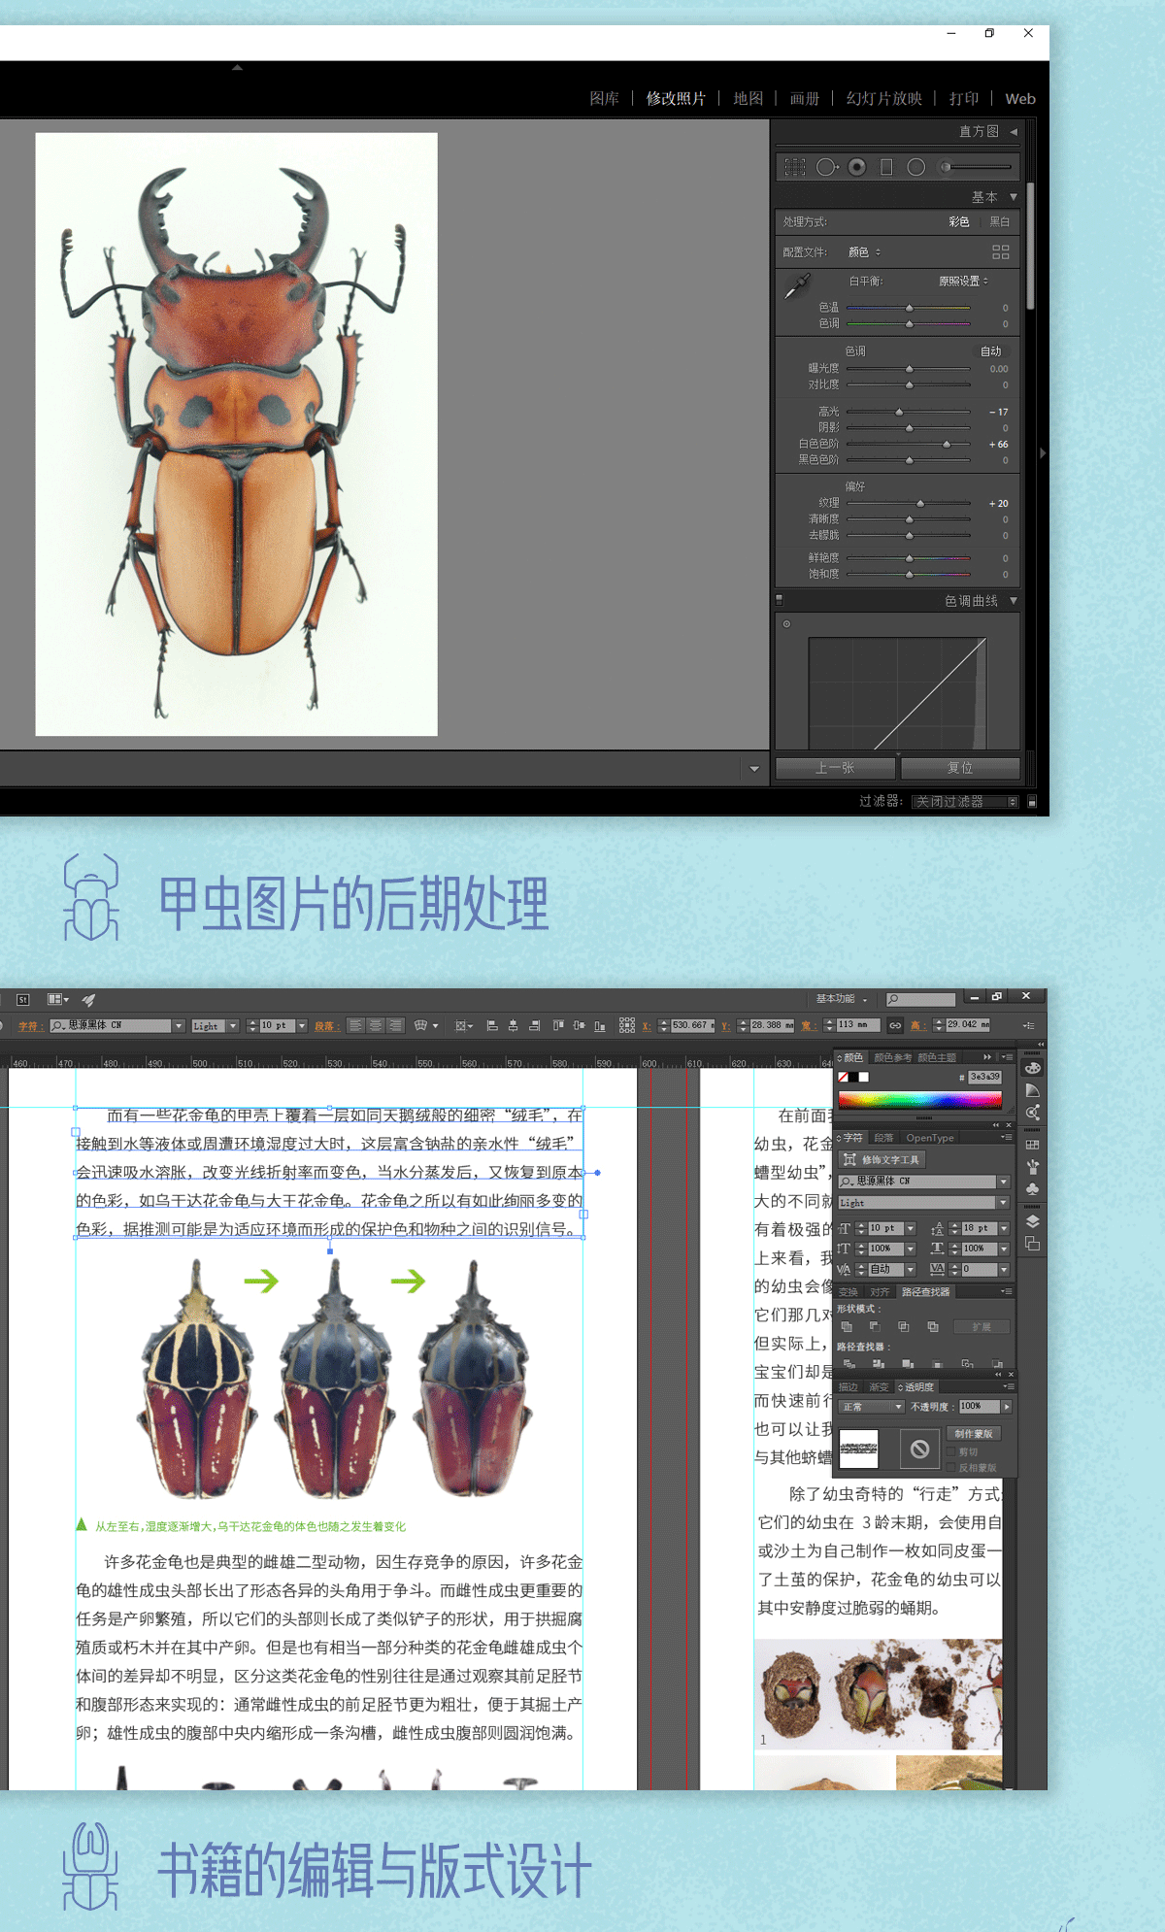Click the 复位 reset button
Screen dimensions: 1165x1932
click(959, 768)
